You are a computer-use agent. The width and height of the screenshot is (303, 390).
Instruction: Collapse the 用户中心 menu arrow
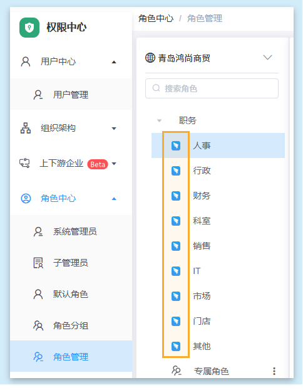(114, 62)
